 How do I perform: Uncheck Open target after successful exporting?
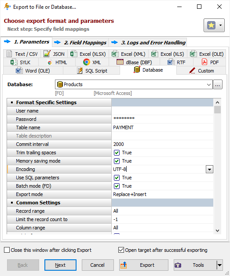(121, 250)
